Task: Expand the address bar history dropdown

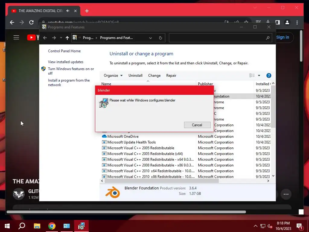Action: pyautogui.click(x=151, y=38)
